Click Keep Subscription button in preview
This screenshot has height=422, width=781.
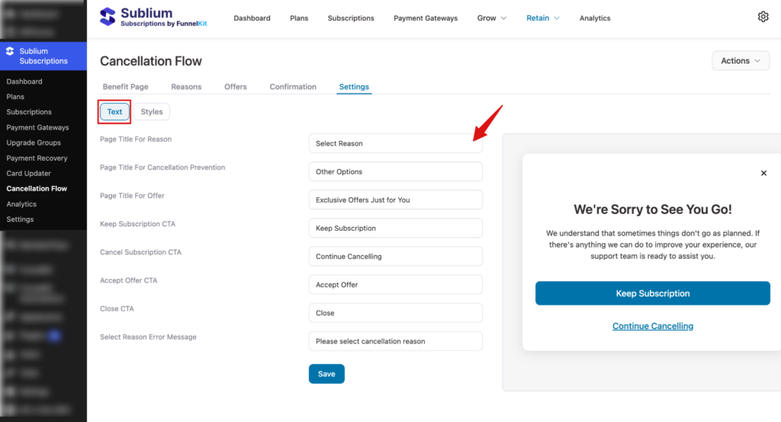coord(652,293)
